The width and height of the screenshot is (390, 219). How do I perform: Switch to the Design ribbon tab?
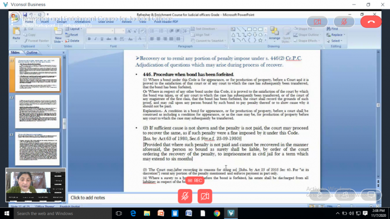(62, 22)
